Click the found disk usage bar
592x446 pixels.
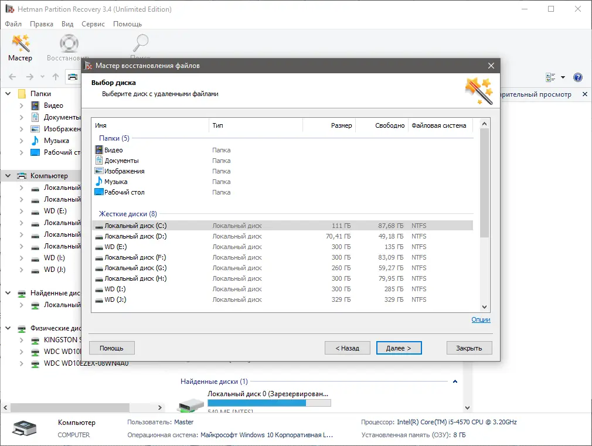269,403
